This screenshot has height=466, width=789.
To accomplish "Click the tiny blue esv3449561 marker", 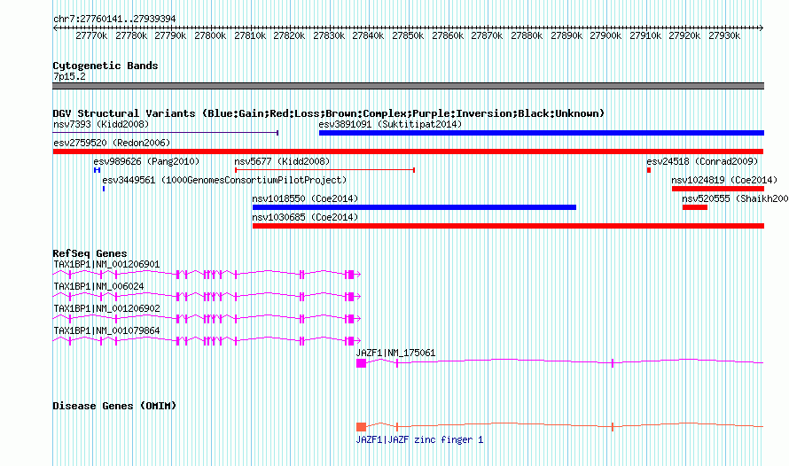I will pyautogui.click(x=104, y=189).
